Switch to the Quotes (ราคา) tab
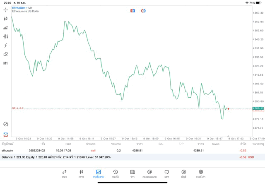Image resolution: width=265 pixels, height=185 pixels. (64, 173)
